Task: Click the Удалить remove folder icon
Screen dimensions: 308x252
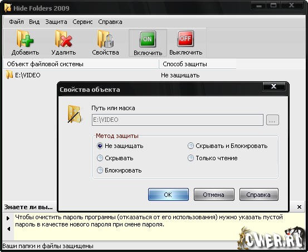Action: pyautogui.click(x=63, y=39)
